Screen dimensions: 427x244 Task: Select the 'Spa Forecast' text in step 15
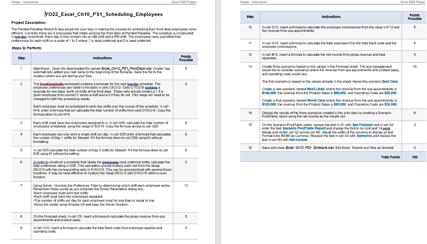[x=362, y=125]
